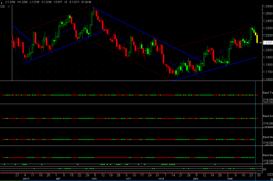This screenshot has height=181, width=273.
Task: Click the 8K label beside lower indicator
Action: point(265,169)
